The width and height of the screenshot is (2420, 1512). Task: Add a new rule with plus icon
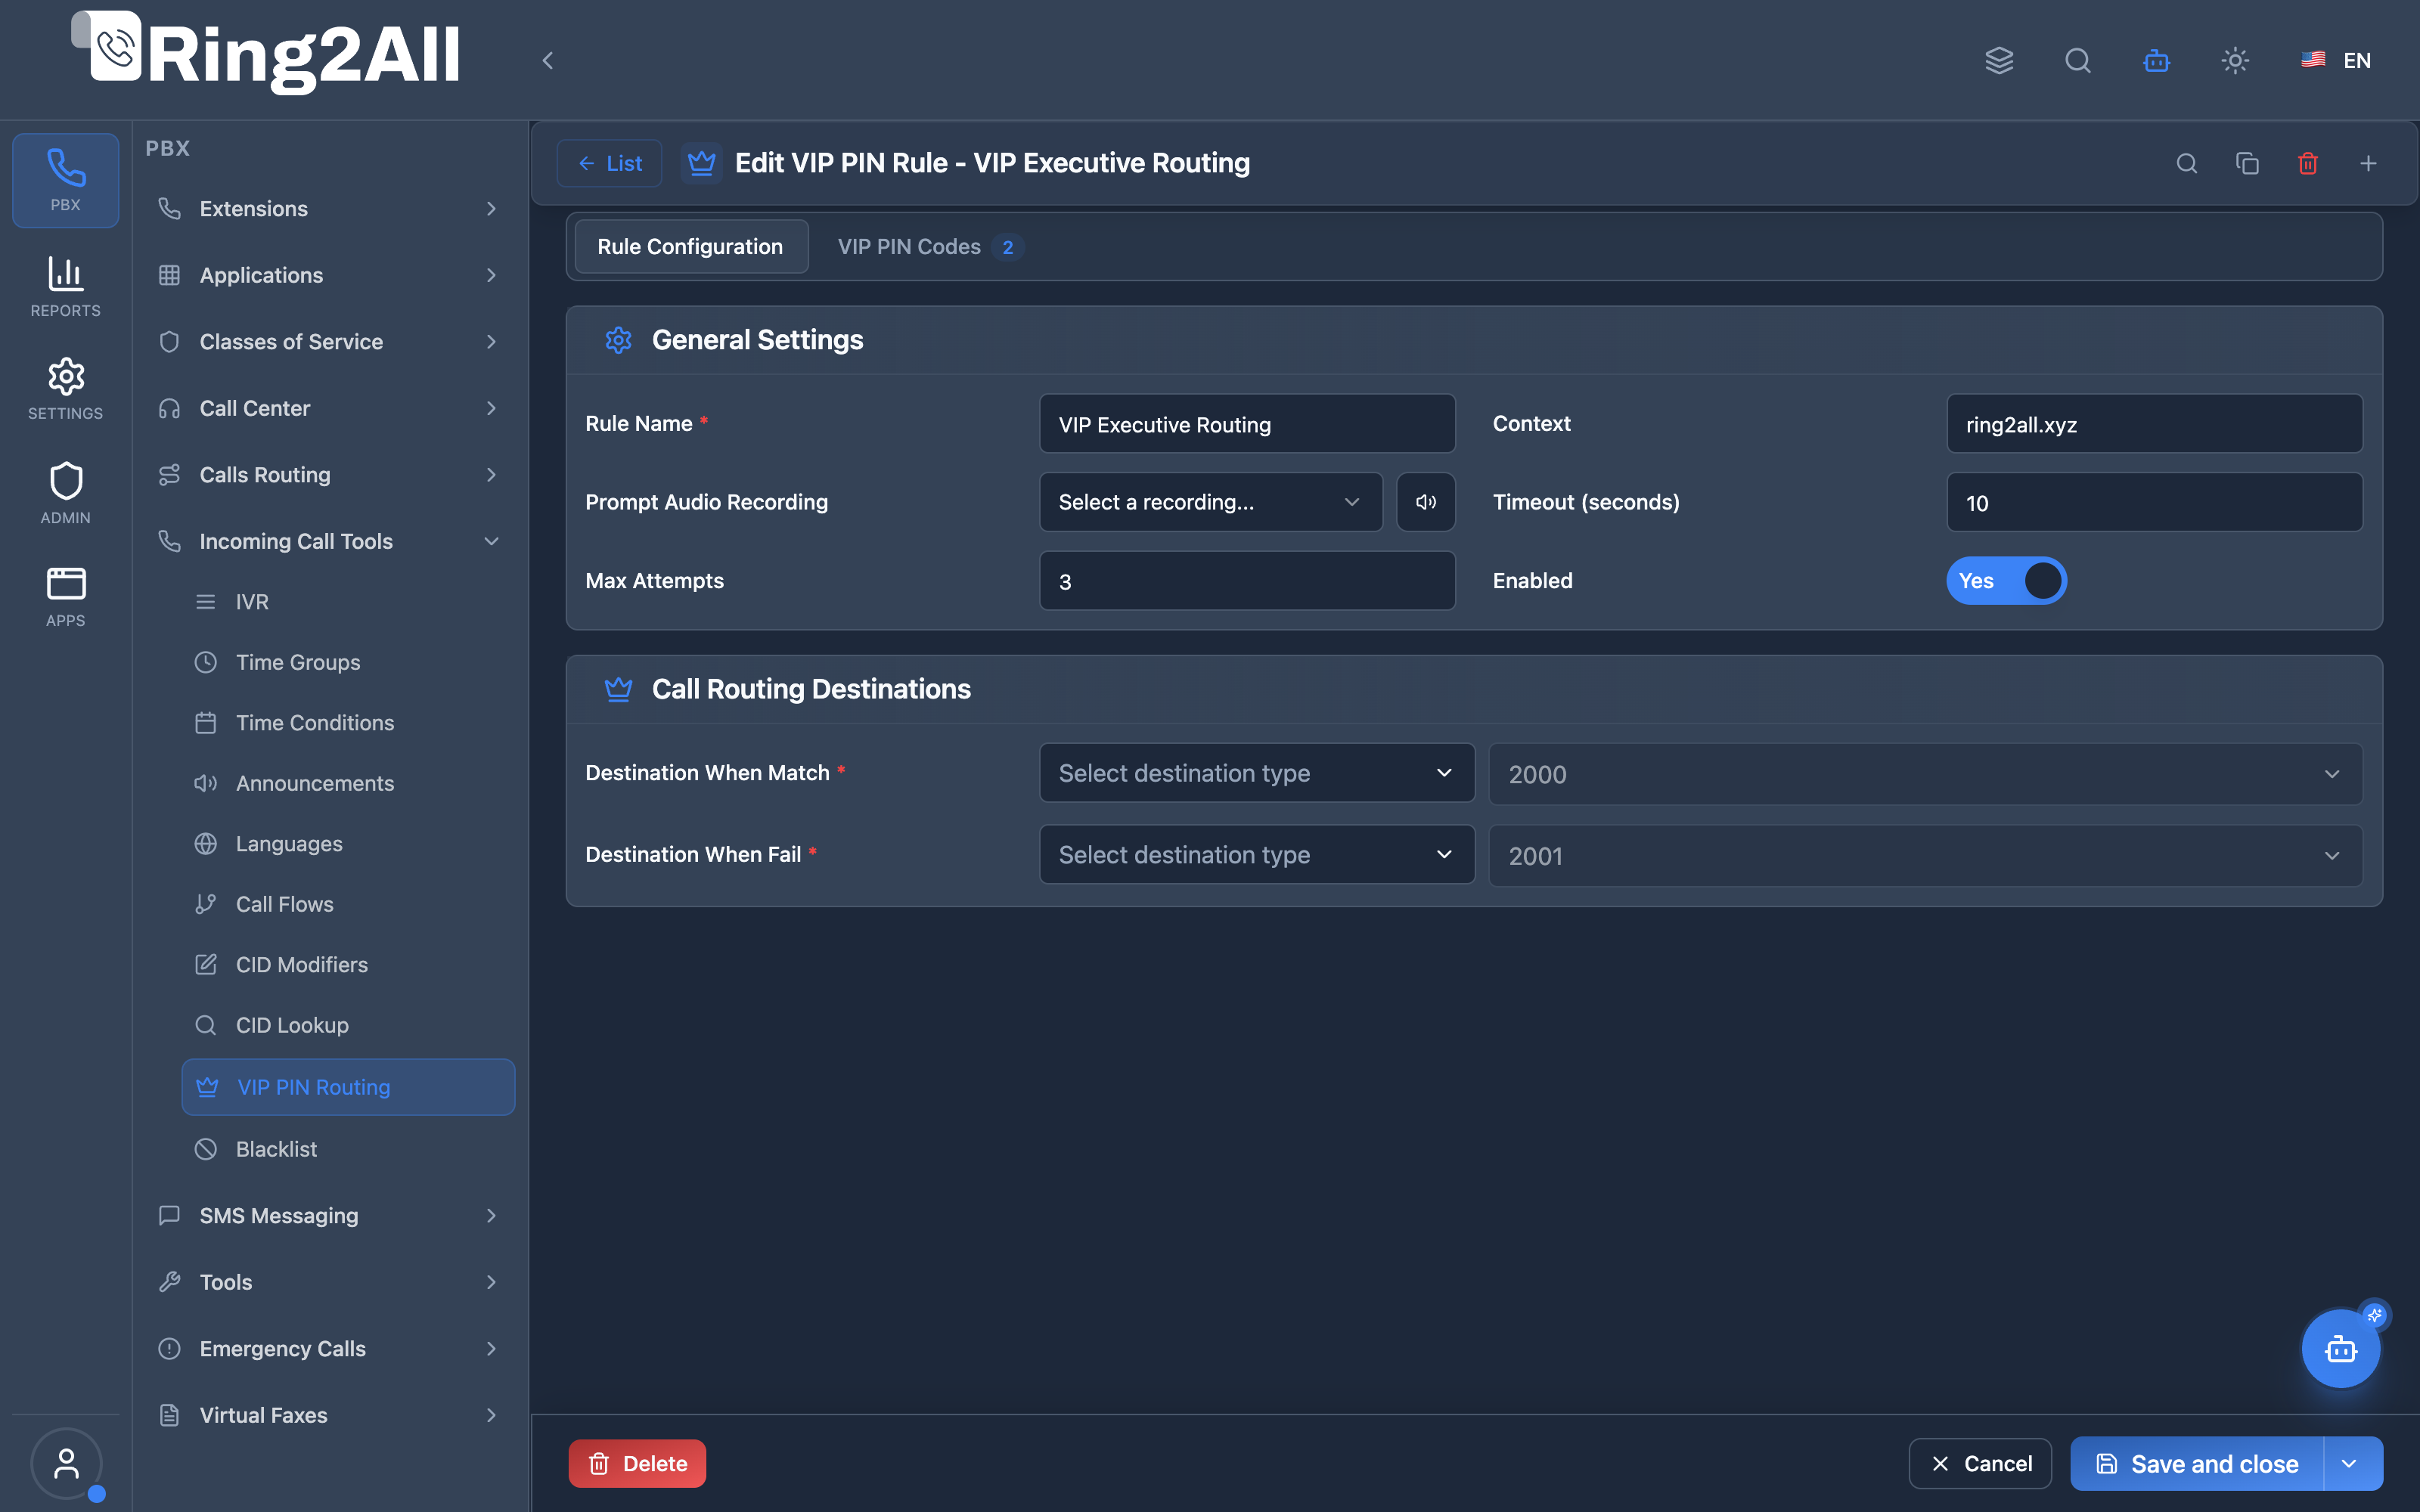pyautogui.click(x=2368, y=163)
